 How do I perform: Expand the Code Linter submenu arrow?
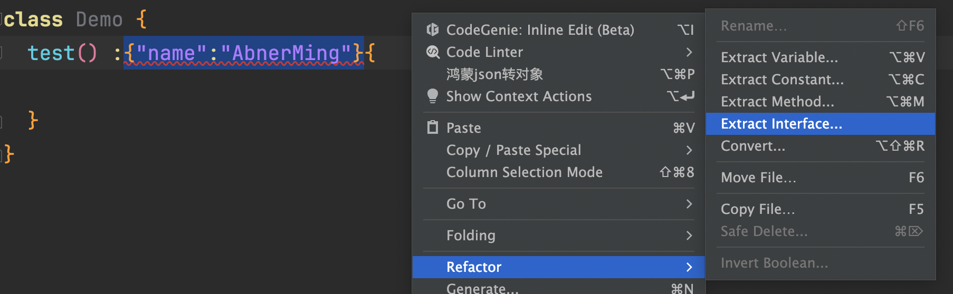click(689, 52)
